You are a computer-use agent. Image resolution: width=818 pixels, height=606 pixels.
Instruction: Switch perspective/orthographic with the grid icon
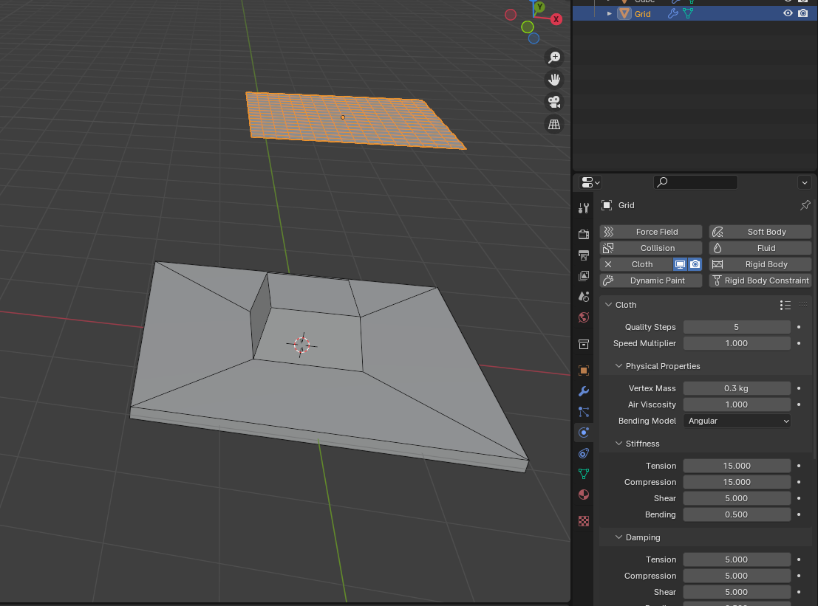[554, 125]
